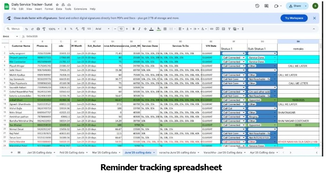329x173 pixels.
Task: Open the Extensions menu
Action: pyautogui.click(x=80, y=9)
